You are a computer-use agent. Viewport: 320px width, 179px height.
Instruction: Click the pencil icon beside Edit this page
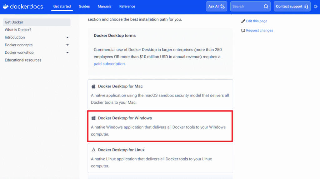(243, 21)
